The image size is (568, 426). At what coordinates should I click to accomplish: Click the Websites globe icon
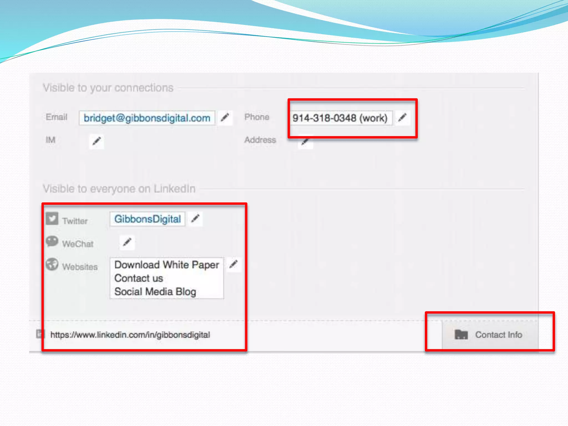pos(52,264)
